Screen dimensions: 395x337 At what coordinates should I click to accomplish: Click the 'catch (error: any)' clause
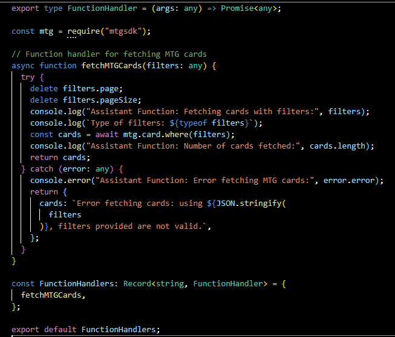[x=72, y=169]
